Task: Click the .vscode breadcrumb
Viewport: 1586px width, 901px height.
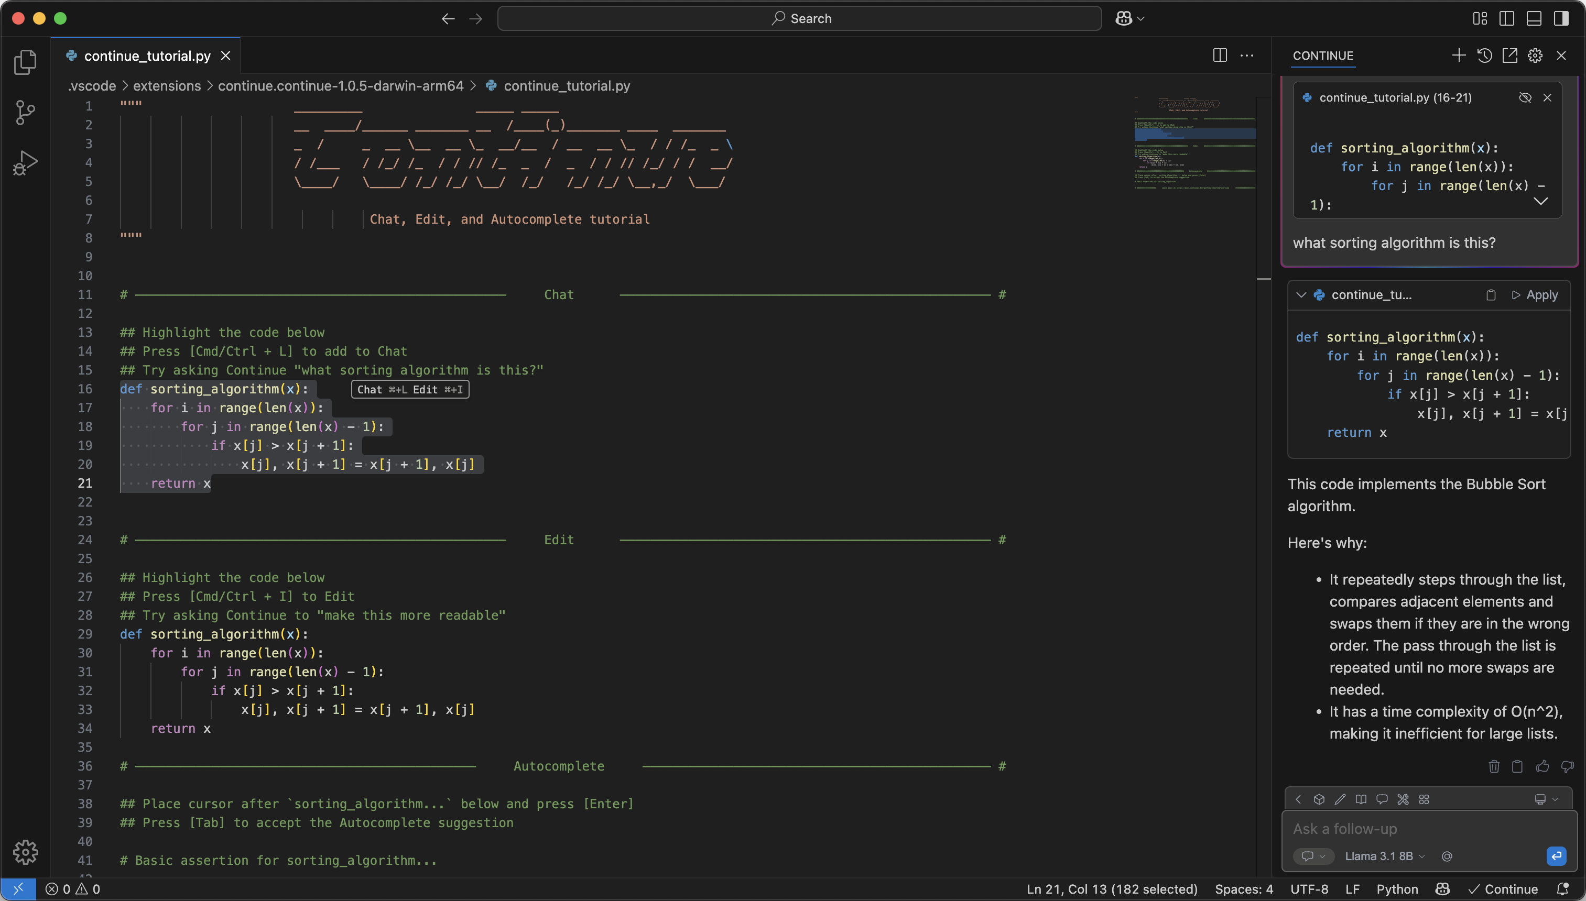Action: [x=92, y=86]
